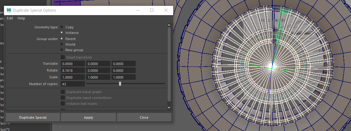Viewport: 351px width, 131px height.
Task: Click Translate X field
Action: [73, 64]
